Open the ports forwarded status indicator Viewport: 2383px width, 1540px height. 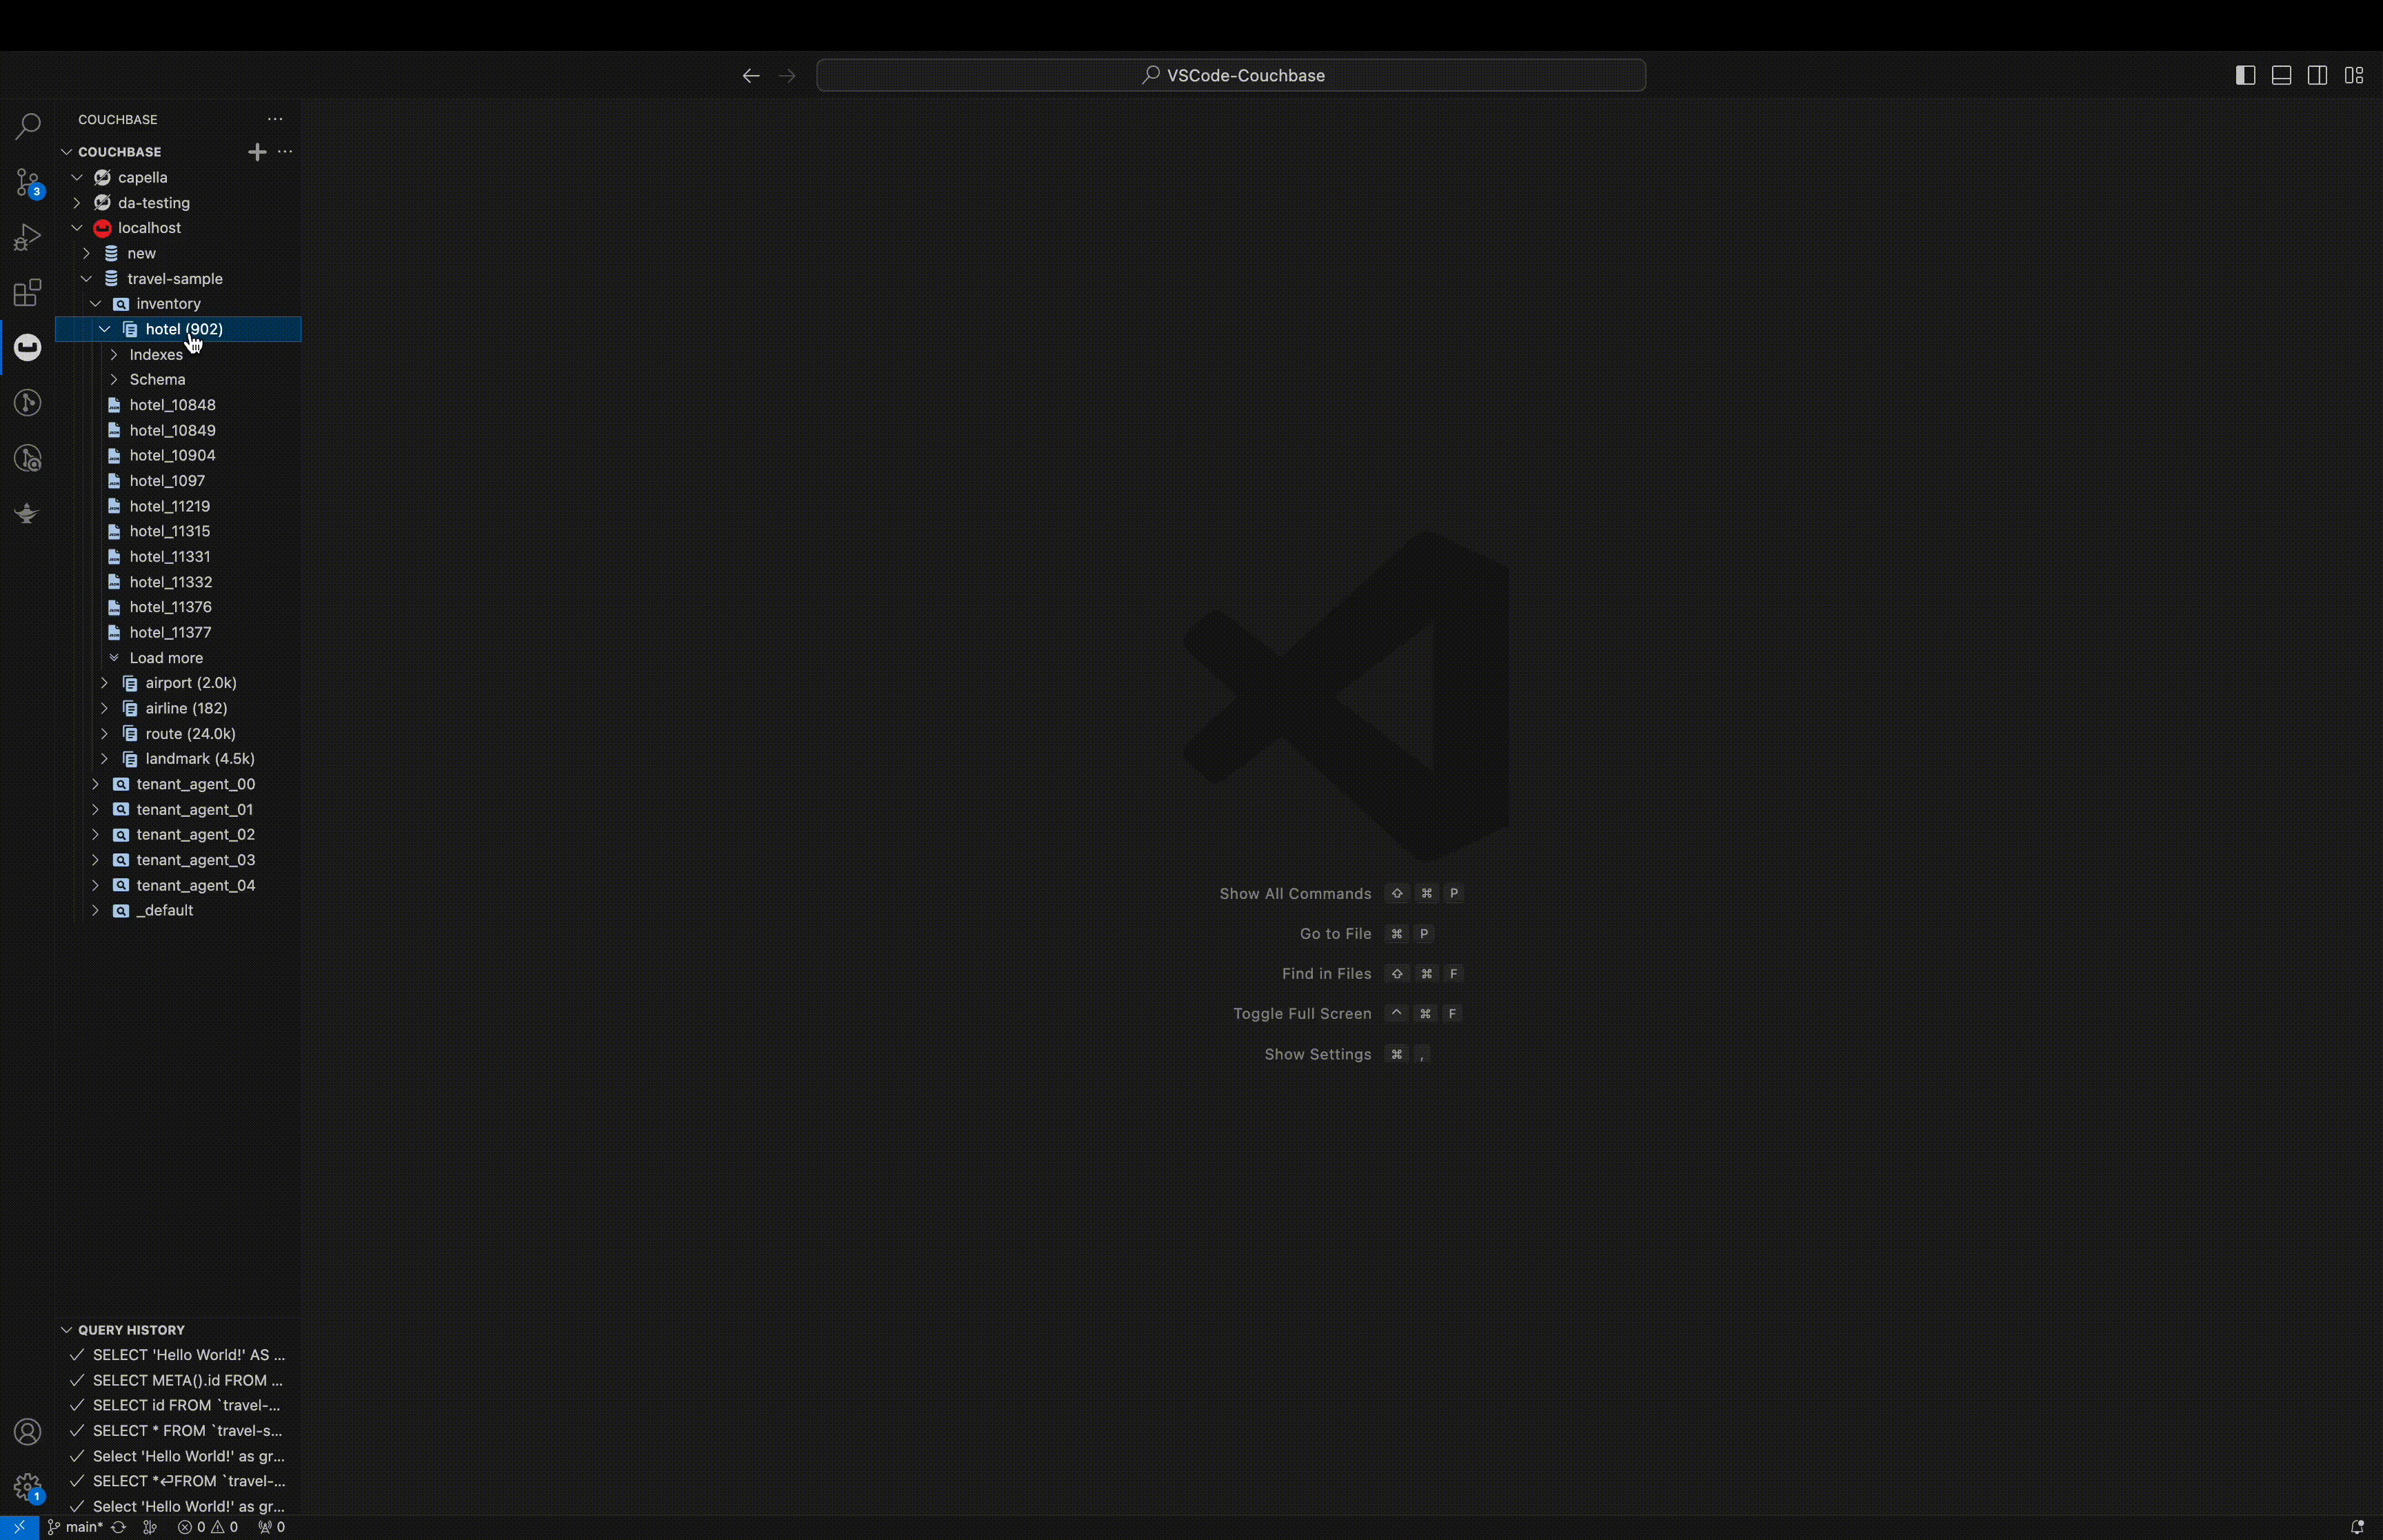(x=271, y=1527)
